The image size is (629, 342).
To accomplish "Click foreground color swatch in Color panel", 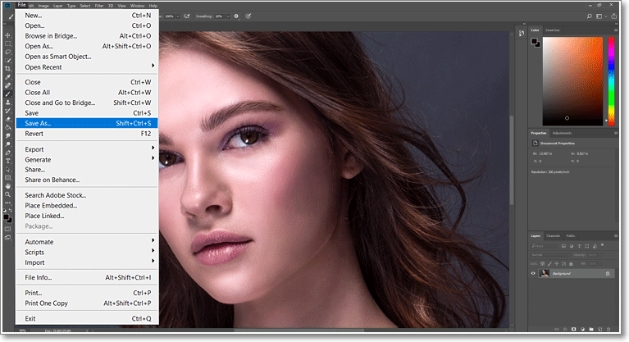I will pyautogui.click(x=535, y=41).
